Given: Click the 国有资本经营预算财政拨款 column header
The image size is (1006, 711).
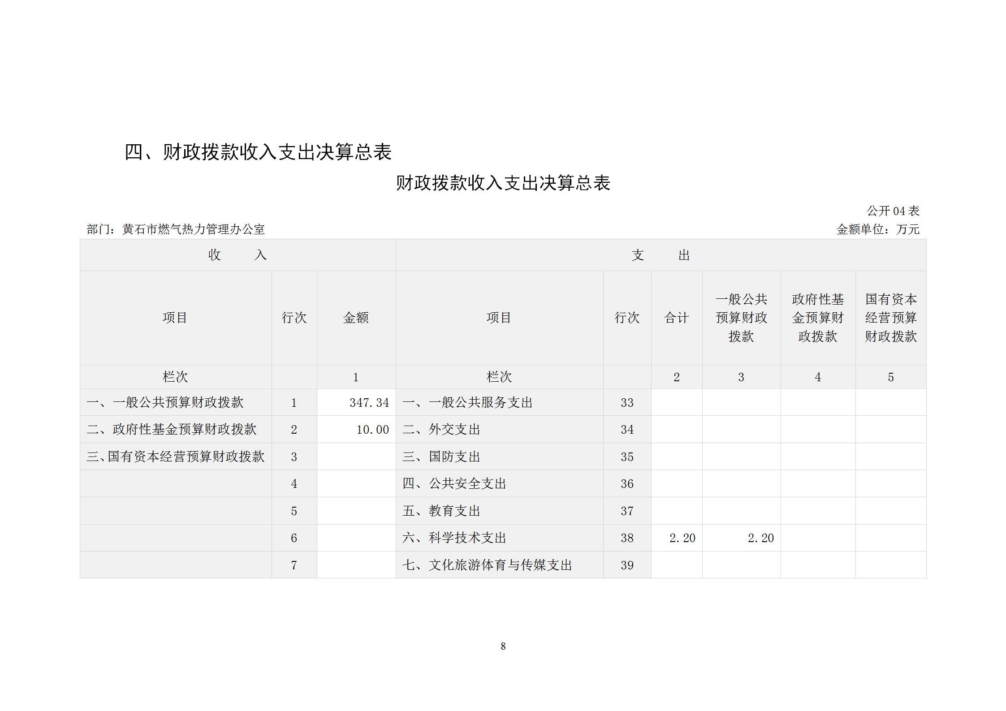Looking at the screenshot, I should (x=890, y=318).
